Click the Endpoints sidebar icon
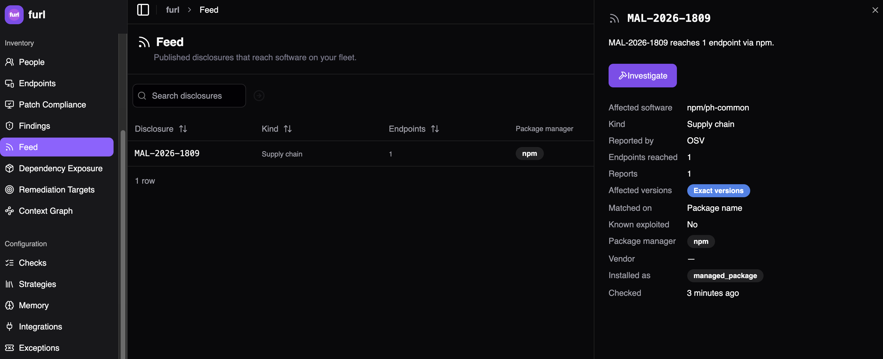The height and width of the screenshot is (359, 883). 9,83
